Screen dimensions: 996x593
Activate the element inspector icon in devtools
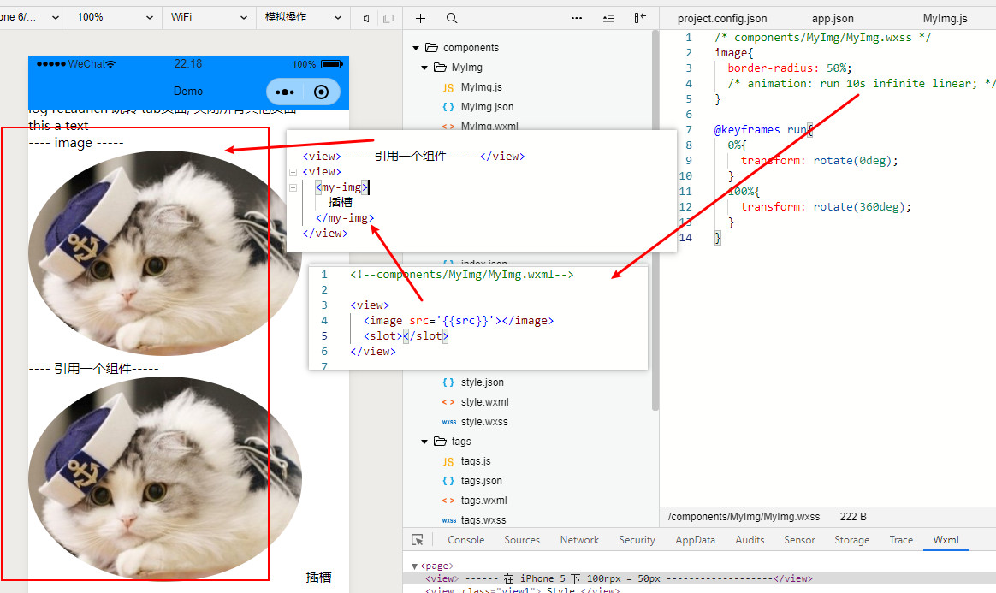[418, 540]
